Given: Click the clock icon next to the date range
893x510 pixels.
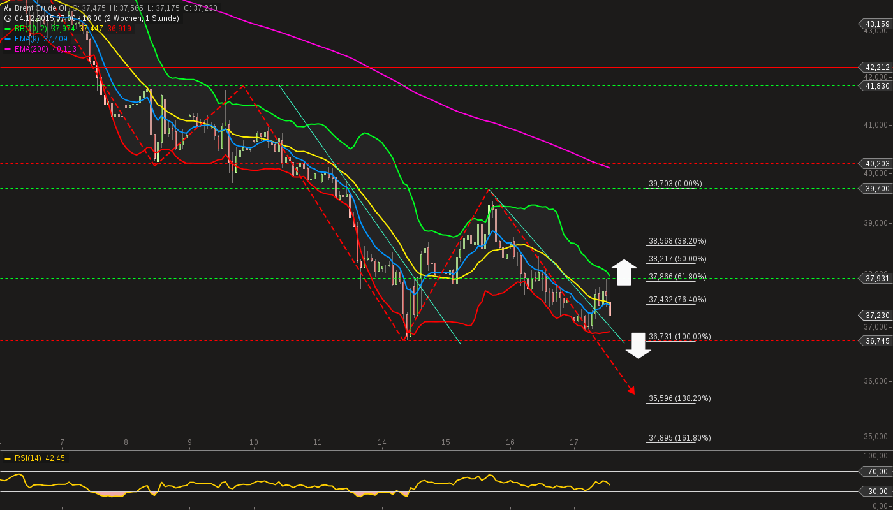Looking at the screenshot, I should [8, 18].
